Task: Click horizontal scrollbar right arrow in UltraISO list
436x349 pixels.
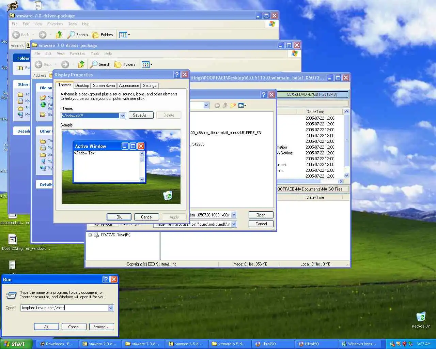Action: click(341, 181)
